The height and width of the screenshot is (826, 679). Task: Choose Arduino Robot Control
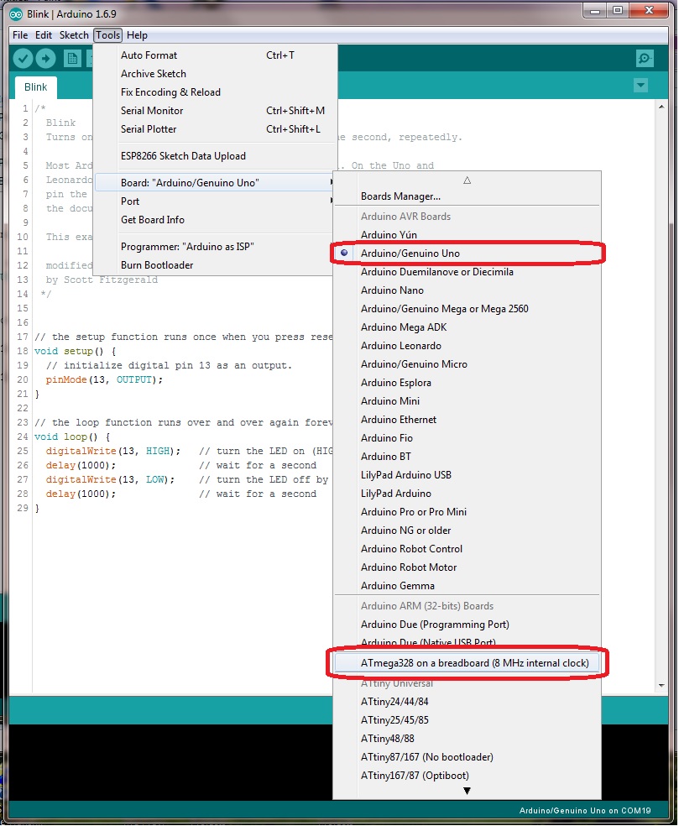[467, 548]
